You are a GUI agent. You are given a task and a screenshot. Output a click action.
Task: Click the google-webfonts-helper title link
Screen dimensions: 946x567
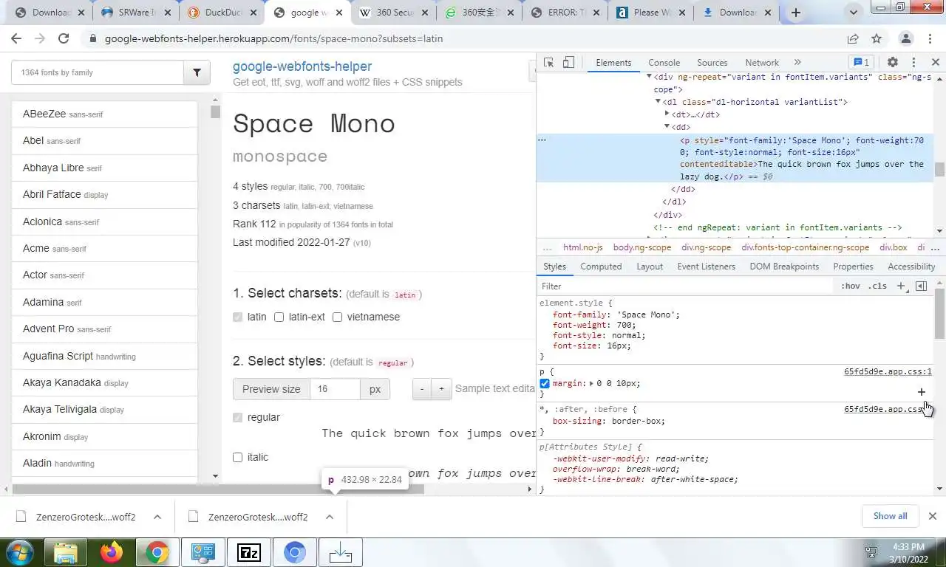coord(302,66)
